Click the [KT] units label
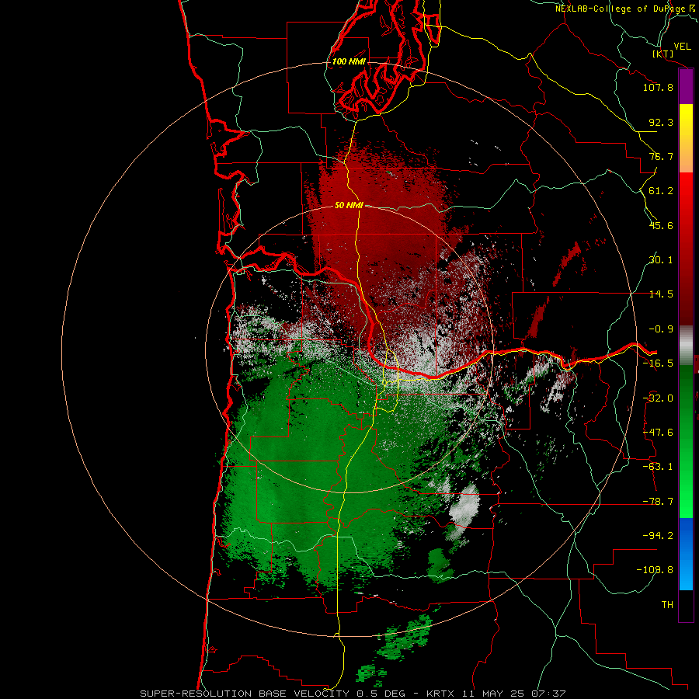The image size is (699, 699). pyautogui.click(x=663, y=54)
